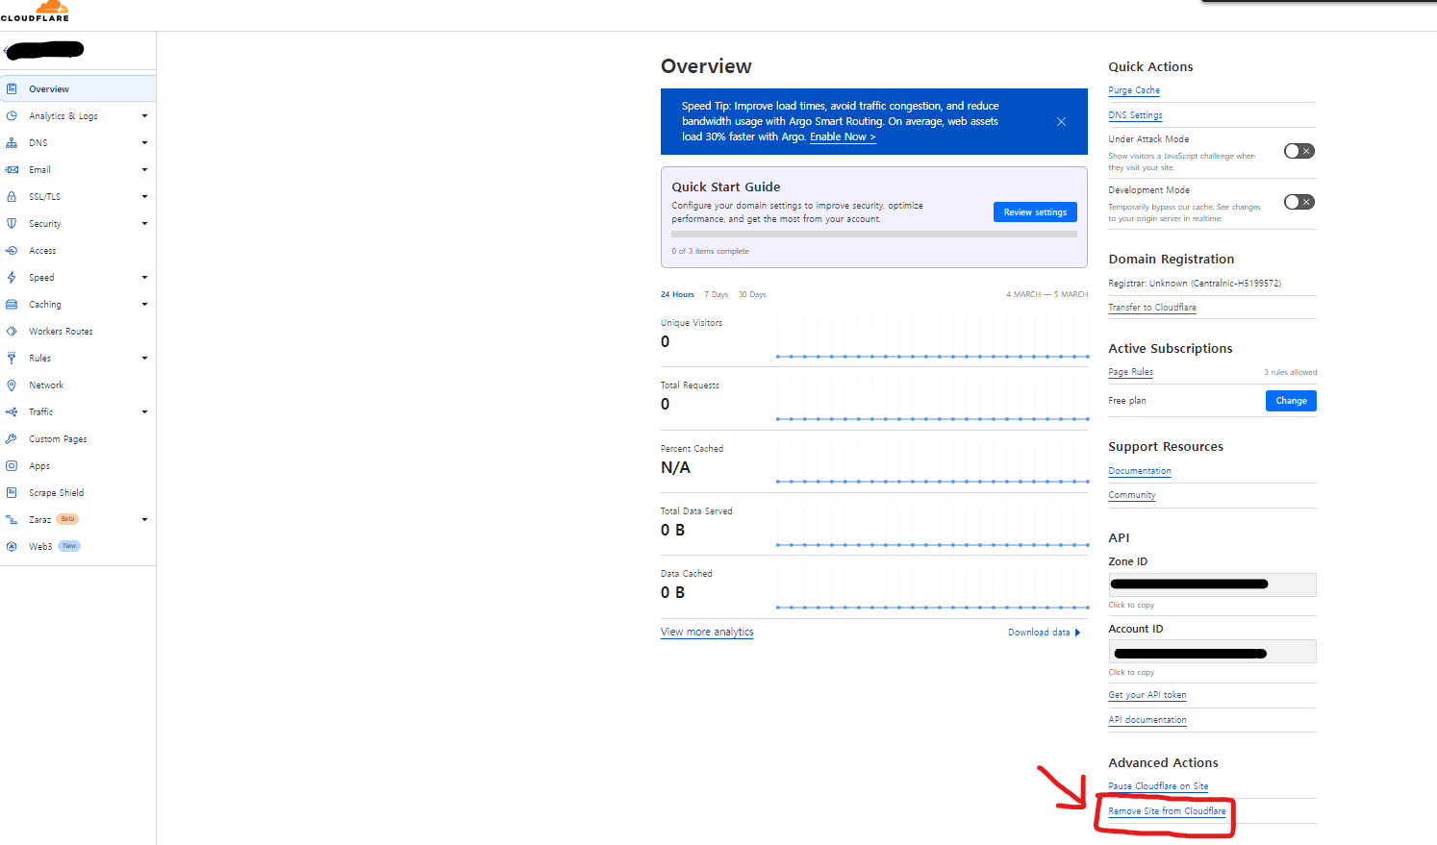
Task: Click the Zone ID field to copy
Action: click(x=1212, y=584)
